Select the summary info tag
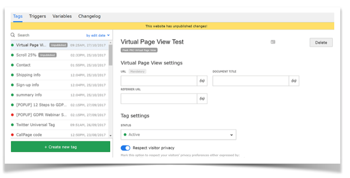The width and height of the screenshot is (350, 178). click(60, 95)
